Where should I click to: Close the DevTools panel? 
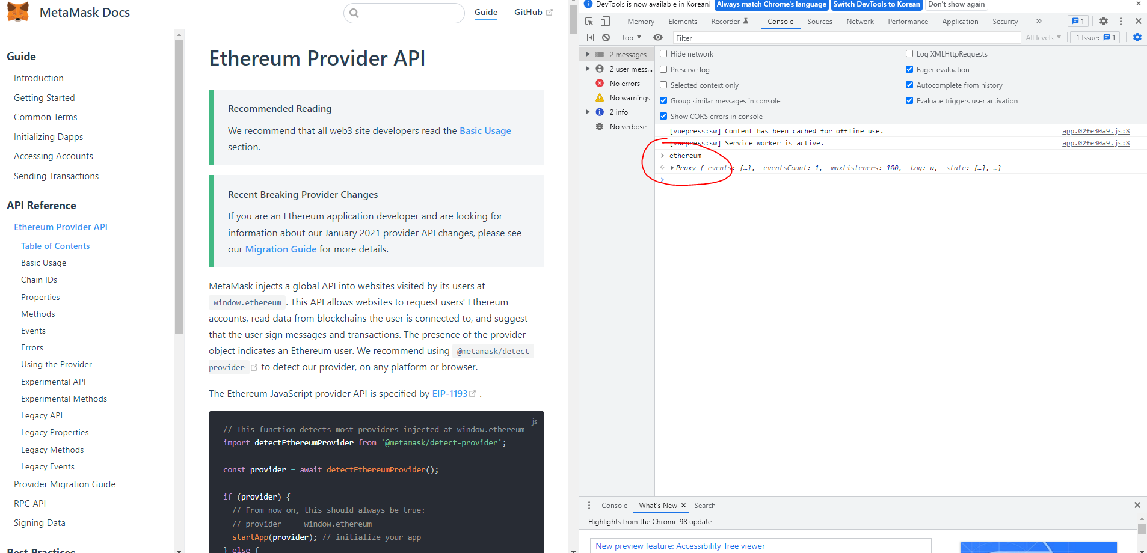[x=1139, y=21]
